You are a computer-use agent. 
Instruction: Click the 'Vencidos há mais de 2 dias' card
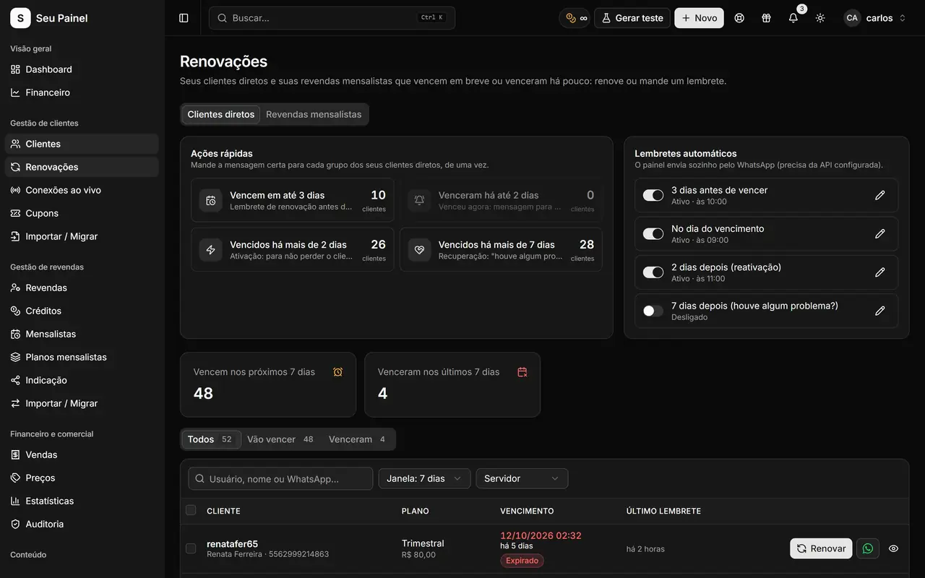click(293, 249)
